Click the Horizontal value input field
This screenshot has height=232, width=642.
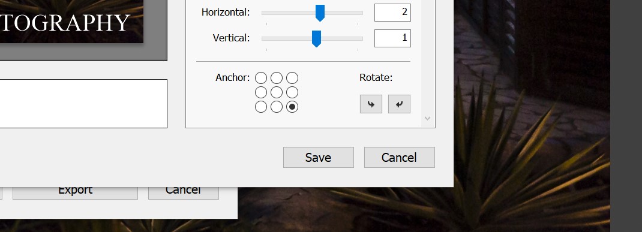pyautogui.click(x=392, y=12)
